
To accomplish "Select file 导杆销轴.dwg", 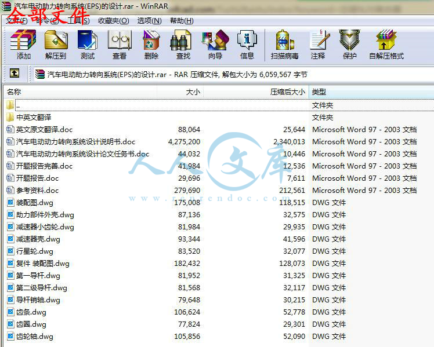I will [38, 299].
